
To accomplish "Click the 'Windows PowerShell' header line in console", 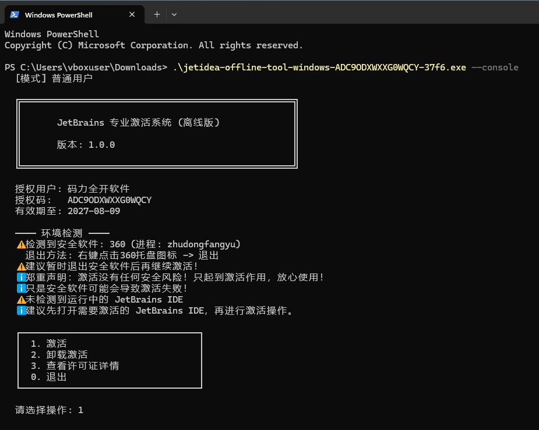I will [51, 34].
